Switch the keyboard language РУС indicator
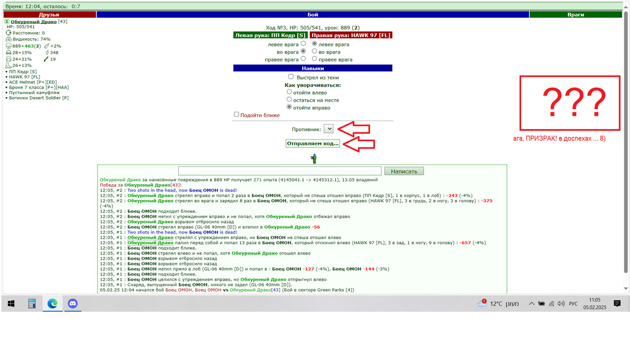Viewport: 630px width, 354px height. coord(573,304)
